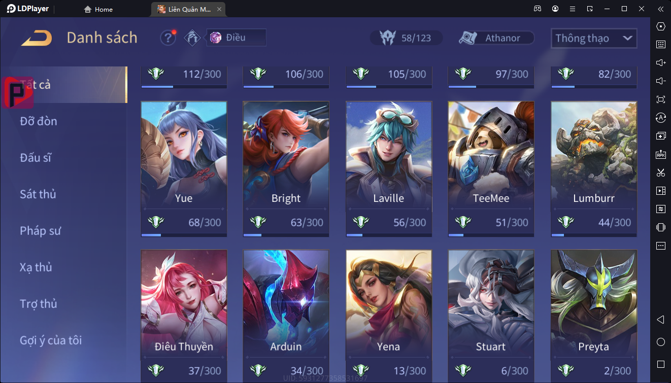Open the keyboard mapping icon in sidebar
This screenshot has height=383, width=671.
click(660, 44)
